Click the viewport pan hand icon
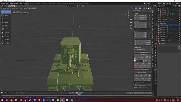The width and height of the screenshot is (181, 102). [131, 22]
